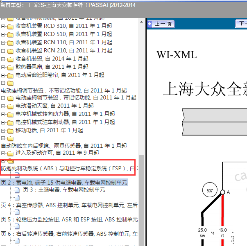Click folder icon of 进入及起动许可
The image size is (247, 246).
point(10,153)
